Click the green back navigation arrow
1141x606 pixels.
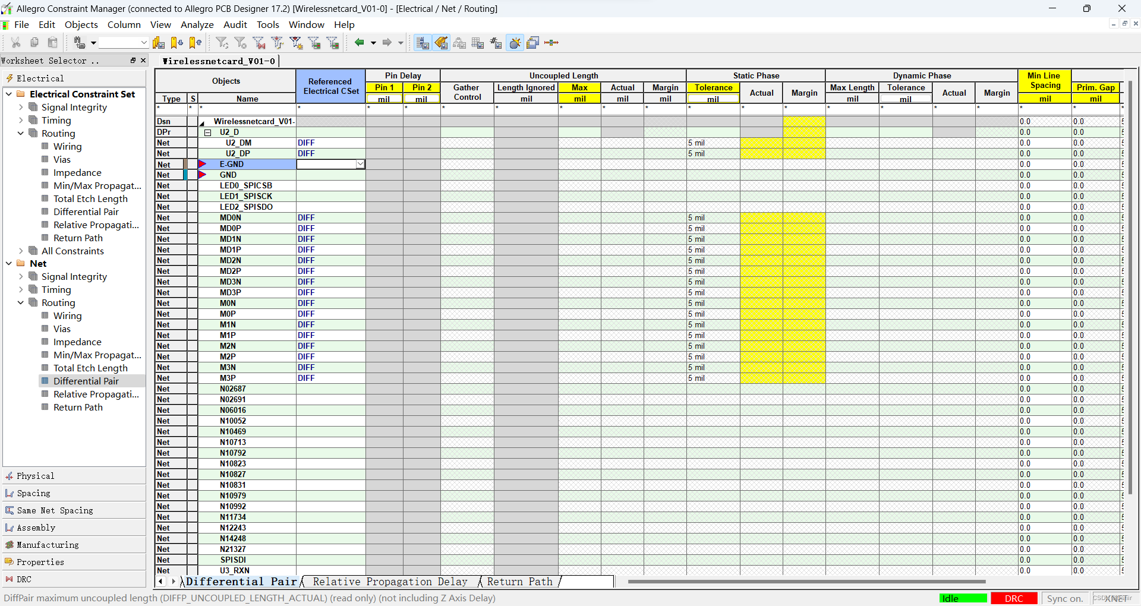point(359,42)
